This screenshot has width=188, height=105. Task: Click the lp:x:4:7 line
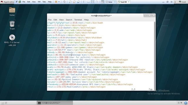[72, 33]
